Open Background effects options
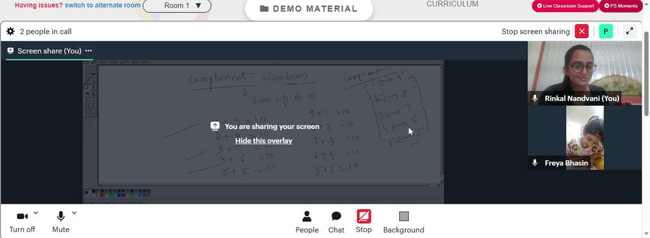 [404, 222]
